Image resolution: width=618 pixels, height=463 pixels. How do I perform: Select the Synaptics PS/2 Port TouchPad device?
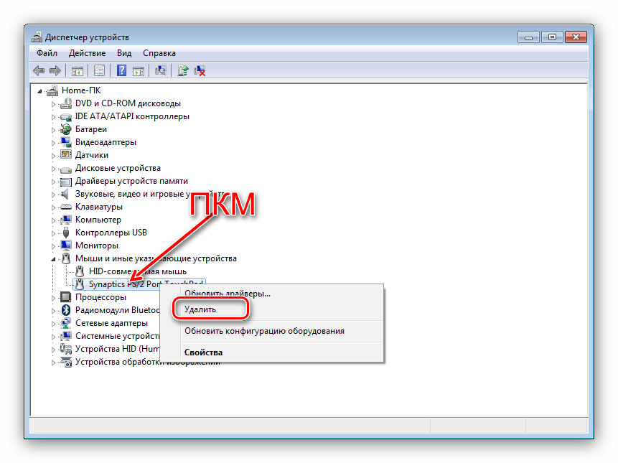tap(139, 284)
